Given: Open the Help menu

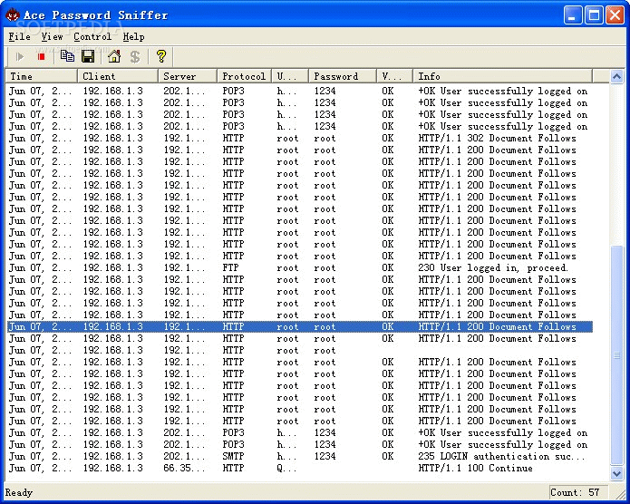Looking at the screenshot, I should 133,36.
